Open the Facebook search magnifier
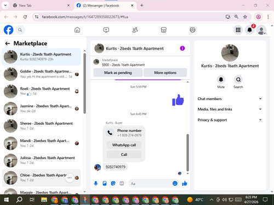274x205 pixels. coord(20,30)
